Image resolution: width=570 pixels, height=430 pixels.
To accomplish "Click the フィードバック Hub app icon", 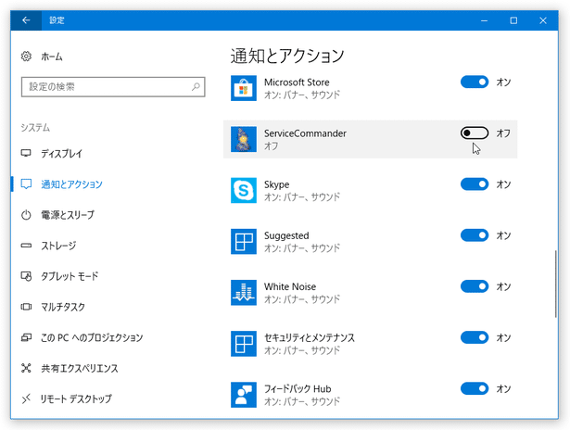I will (244, 394).
